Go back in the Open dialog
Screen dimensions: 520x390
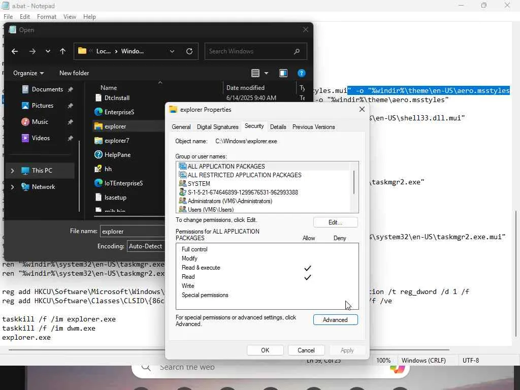tap(15, 51)
